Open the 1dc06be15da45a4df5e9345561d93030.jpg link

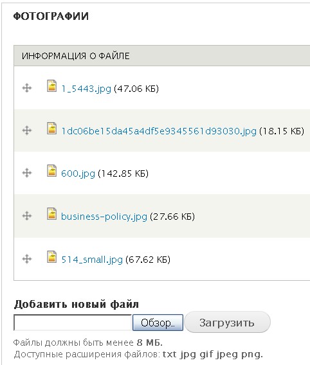(159, 131)
